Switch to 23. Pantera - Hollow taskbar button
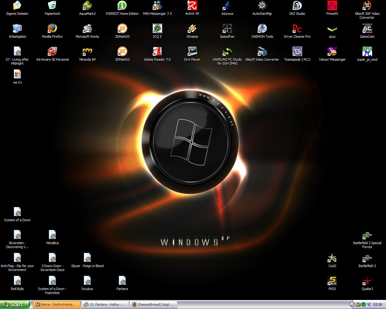This screenshot has height=309, width=386. (105, 304)
